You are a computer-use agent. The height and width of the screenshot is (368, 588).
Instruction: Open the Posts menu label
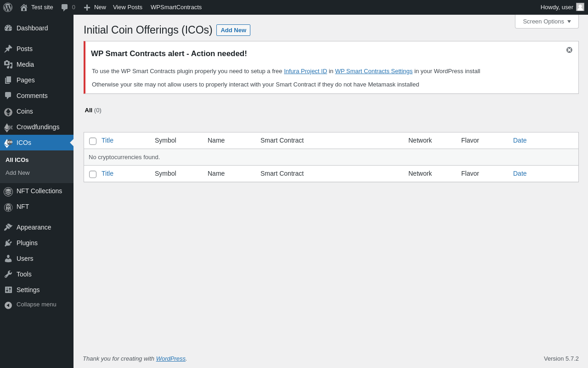pos(24,49)
